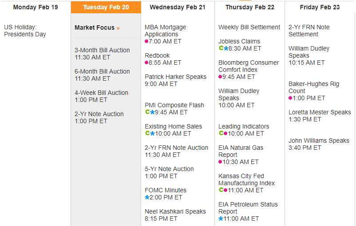Click the magenta dot beside MBA Mortgage Applications time

[x=146, y=42]
